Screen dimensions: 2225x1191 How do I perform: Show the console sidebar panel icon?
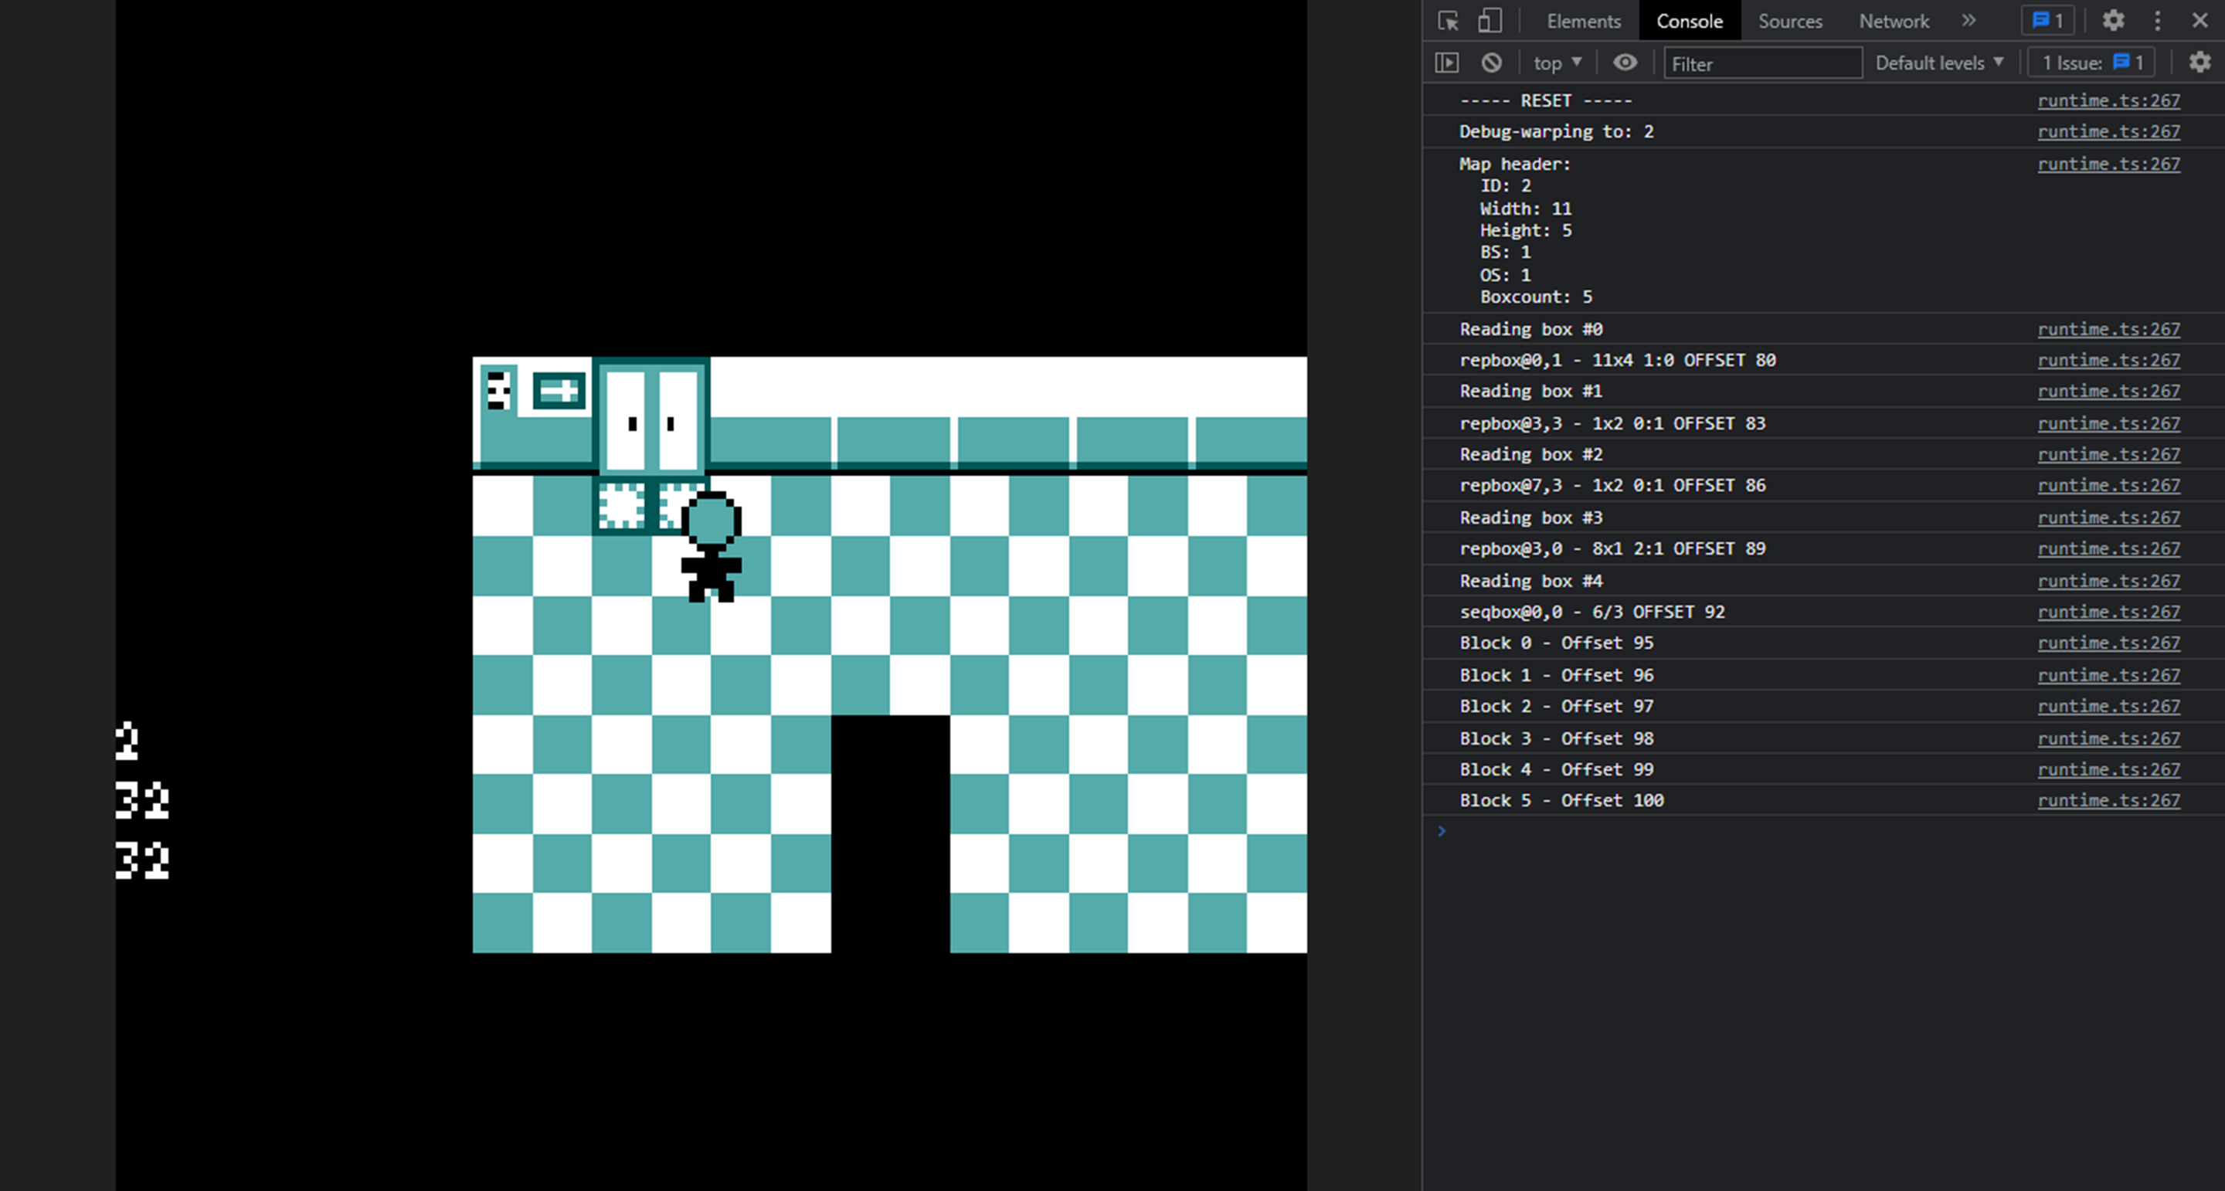point(1447,63)
